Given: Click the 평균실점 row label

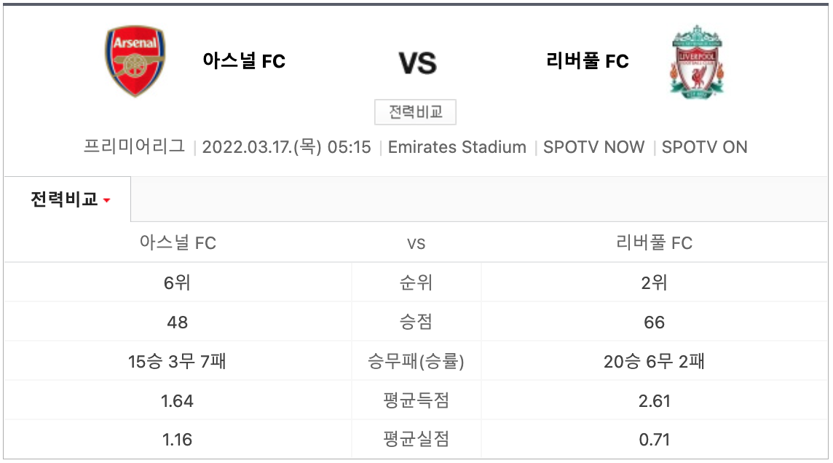Looking at the screenshot, I should [x=416, y=439].
